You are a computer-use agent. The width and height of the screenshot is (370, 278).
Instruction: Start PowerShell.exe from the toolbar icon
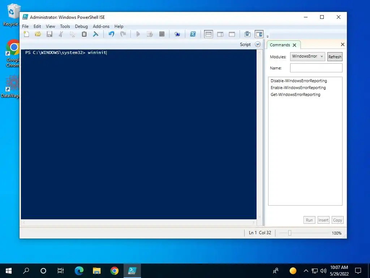click(193, 34)
